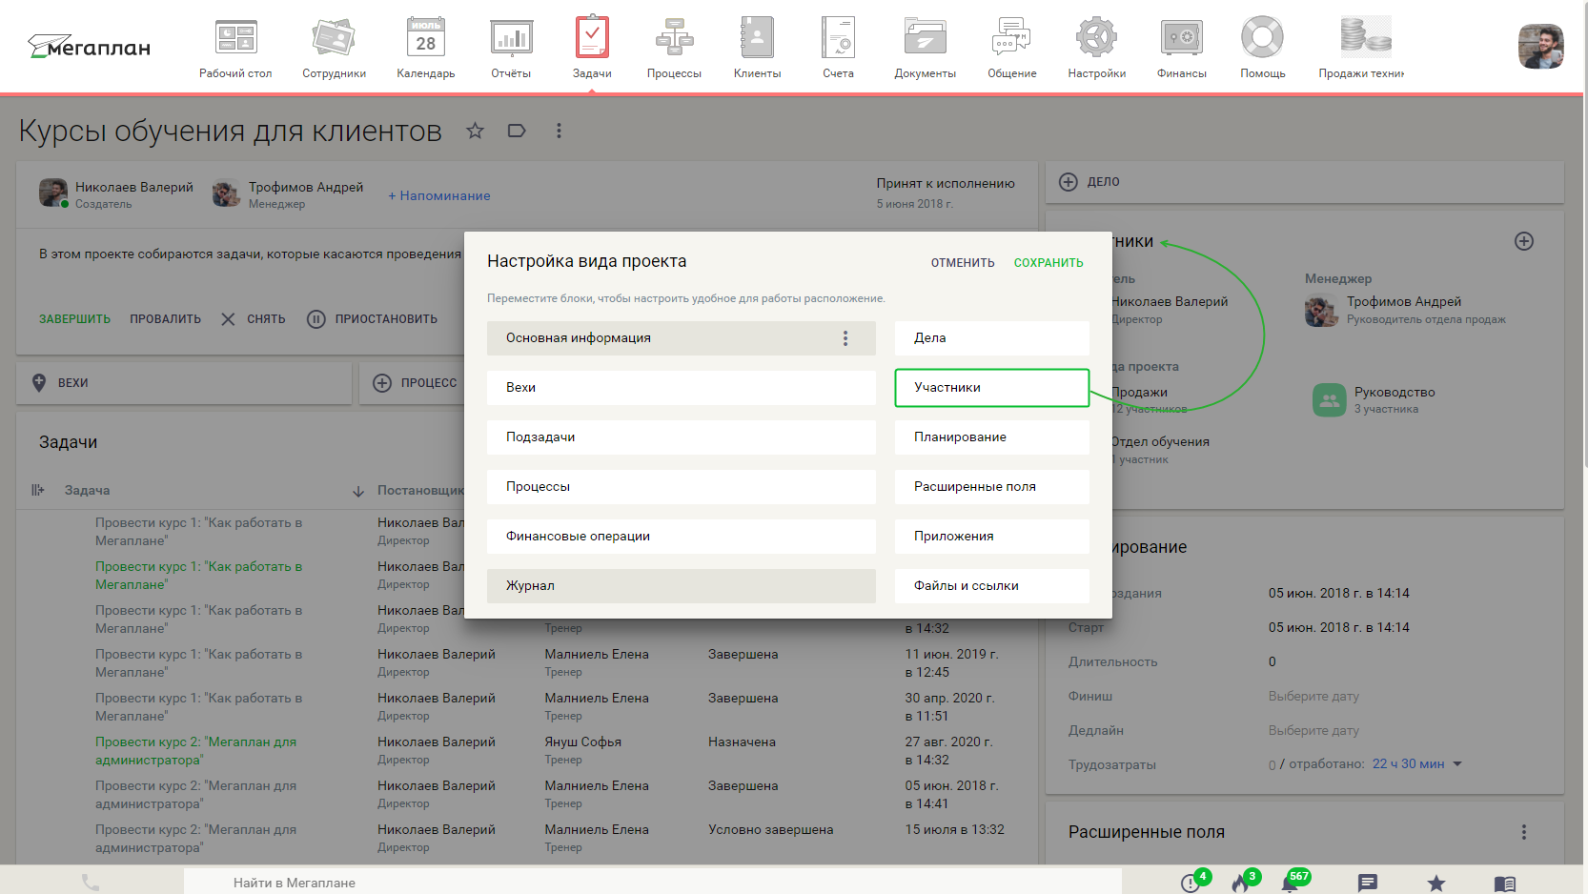Open Трудозатраты time dropdown arrow

[1457, 764]
